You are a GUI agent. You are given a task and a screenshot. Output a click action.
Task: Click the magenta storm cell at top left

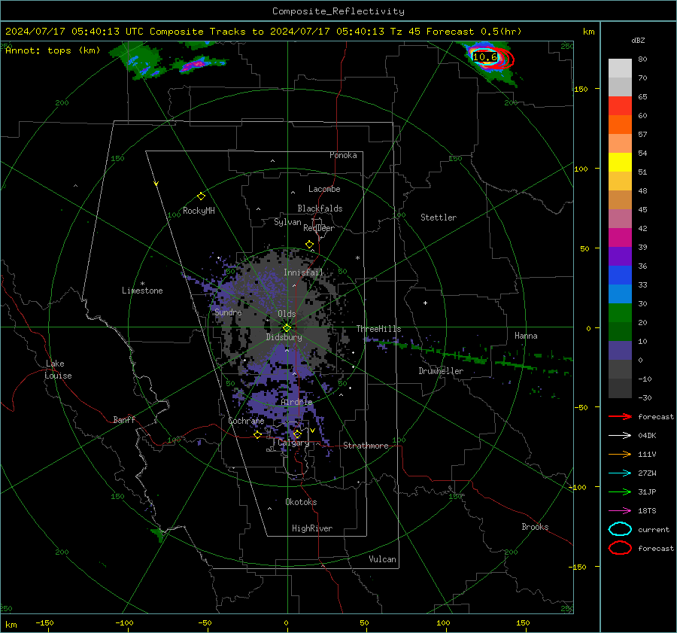(194, 65)
